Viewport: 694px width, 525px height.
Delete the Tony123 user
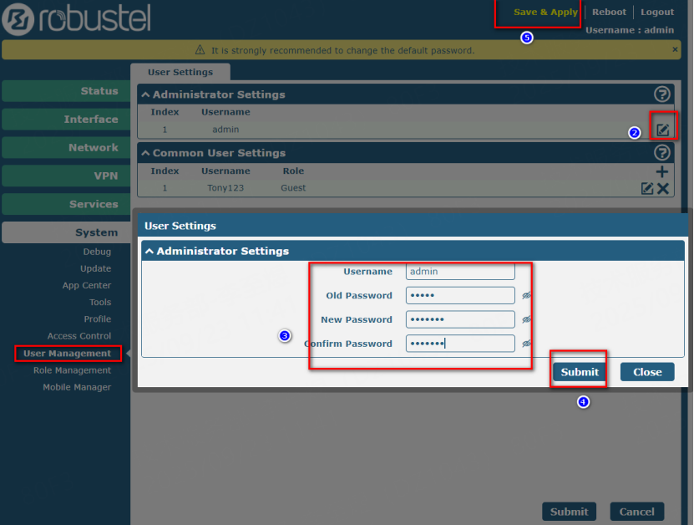tap(663, 188)
